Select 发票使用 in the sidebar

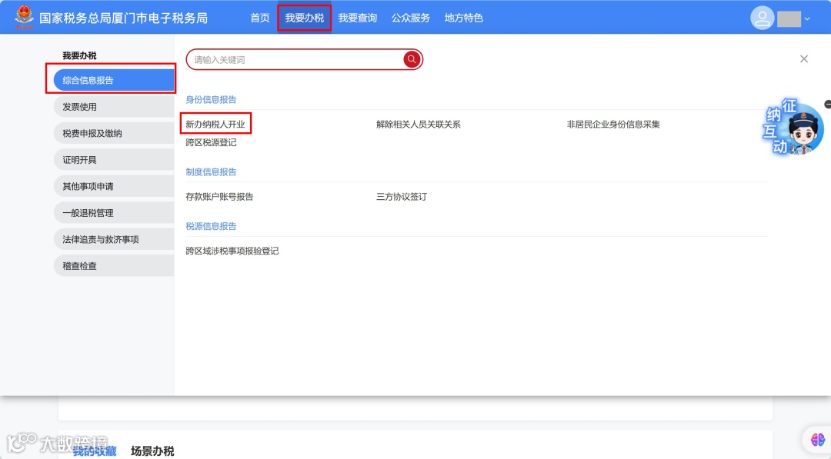click(113, 106)
